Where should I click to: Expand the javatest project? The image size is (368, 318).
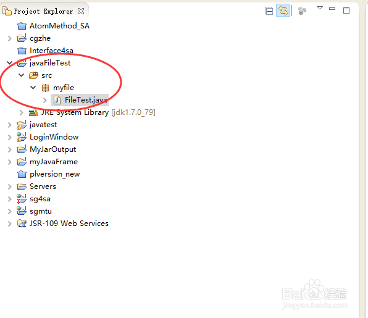tap(10, 125)
